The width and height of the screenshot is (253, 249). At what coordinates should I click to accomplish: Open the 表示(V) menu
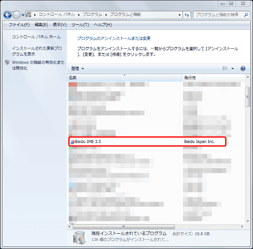click(x=60, y=25)
